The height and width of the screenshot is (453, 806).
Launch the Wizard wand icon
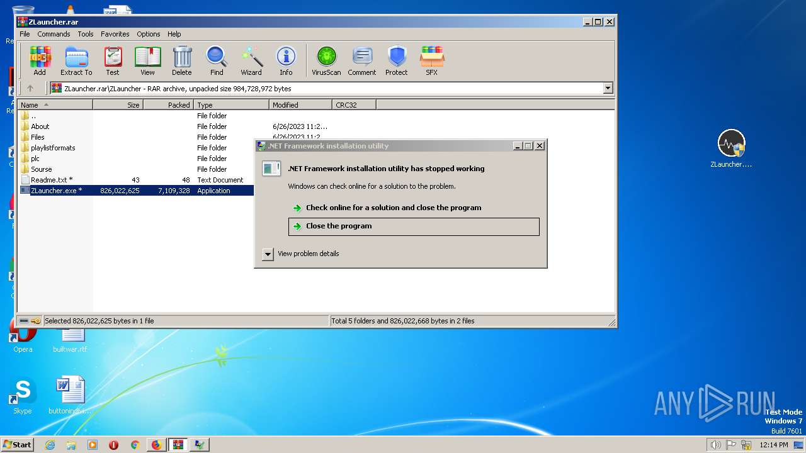pyautogui.click(x=251, y=61)
